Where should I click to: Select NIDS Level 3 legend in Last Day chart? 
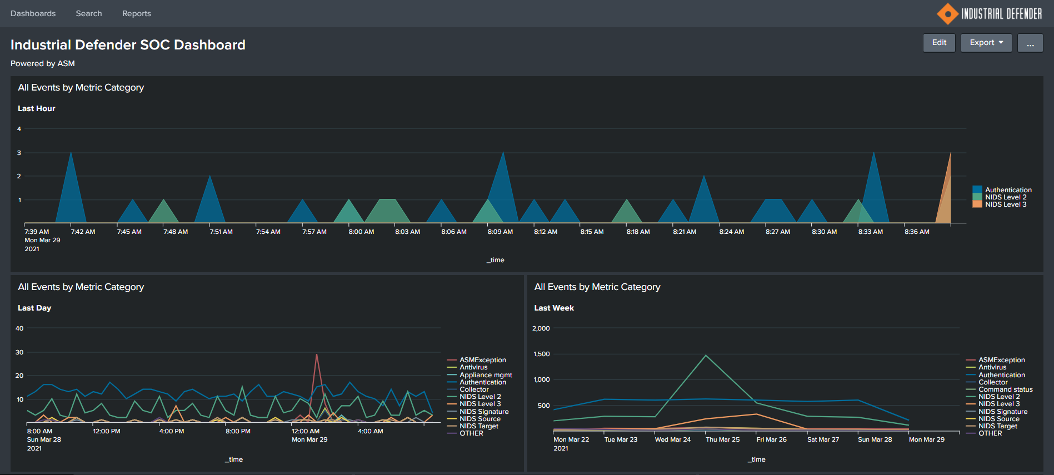[474, 404]
